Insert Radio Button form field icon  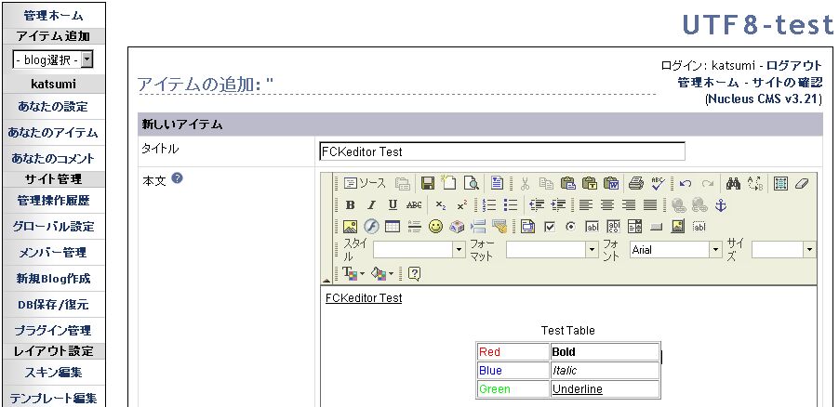coord(570,227)
